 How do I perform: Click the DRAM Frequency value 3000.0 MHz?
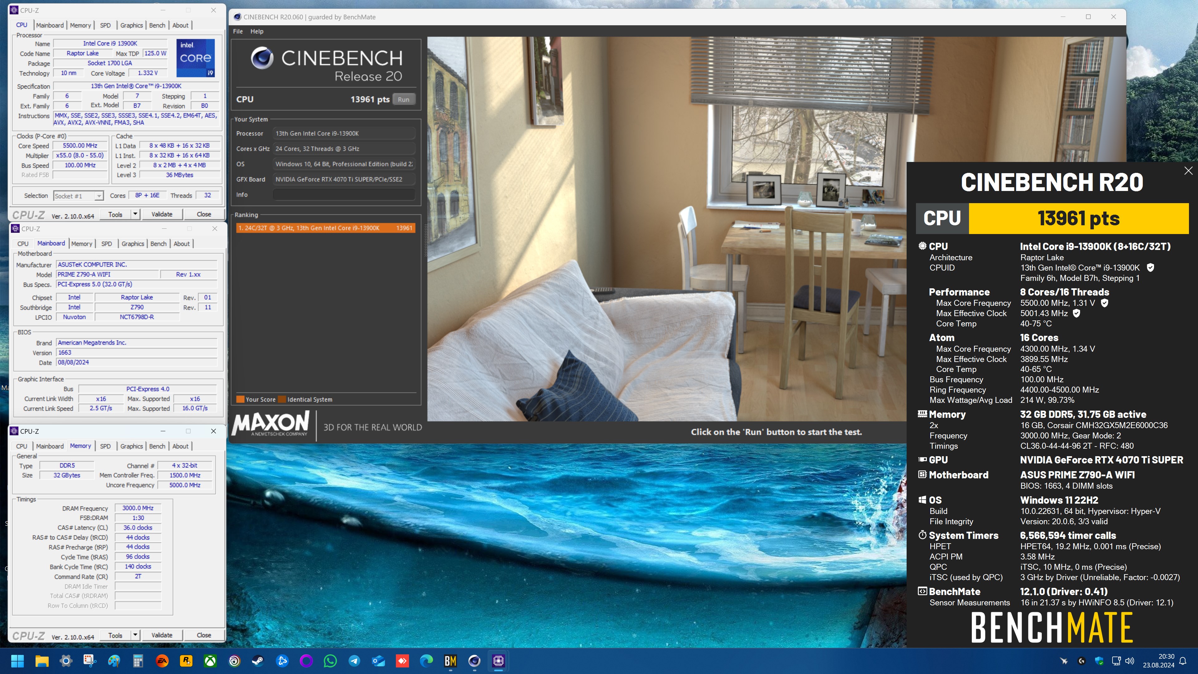pyautogui.click(x=138, y=508)
